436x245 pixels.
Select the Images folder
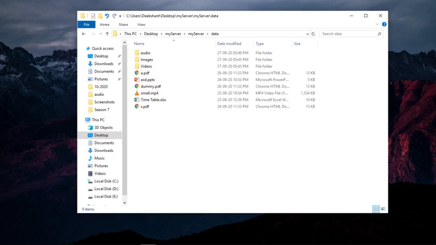click(x=147, y=59)
